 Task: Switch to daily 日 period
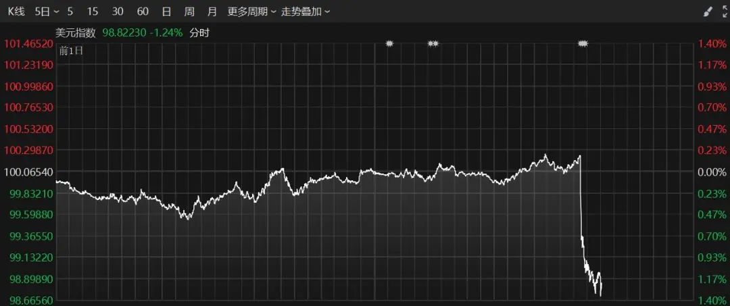pos(166,11)
